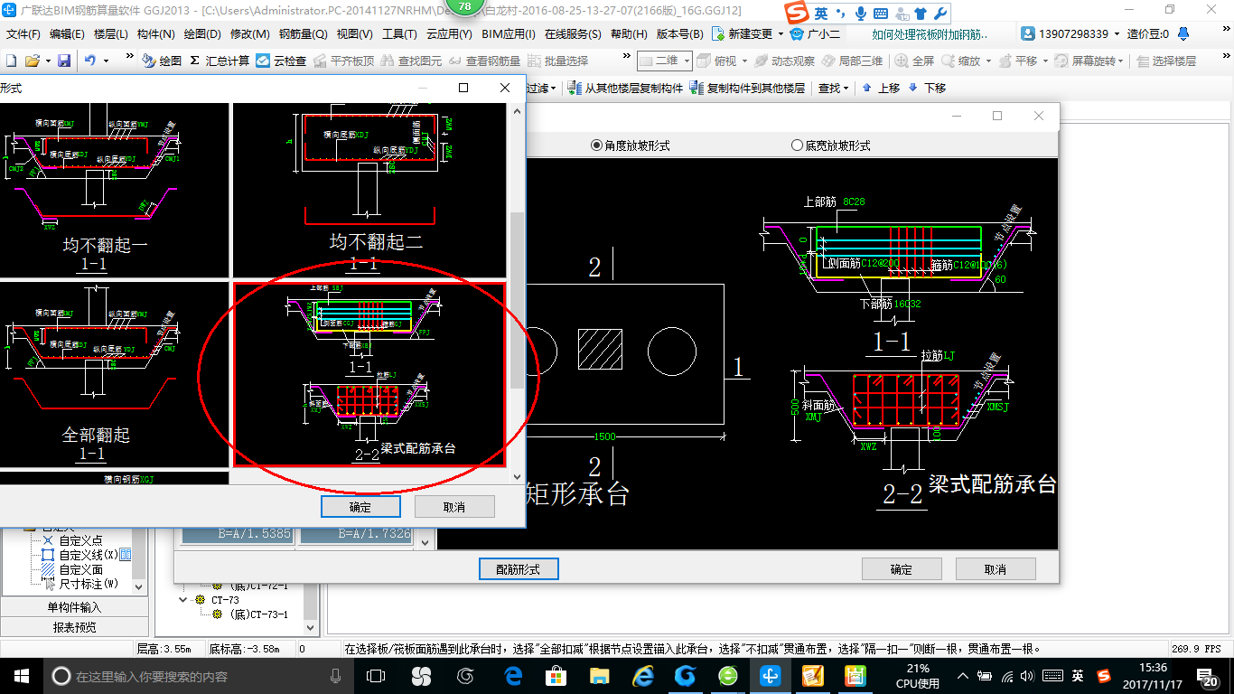Start 云检查 cloud check
This screenshot has width=1234, height=694.
[281, 61]
